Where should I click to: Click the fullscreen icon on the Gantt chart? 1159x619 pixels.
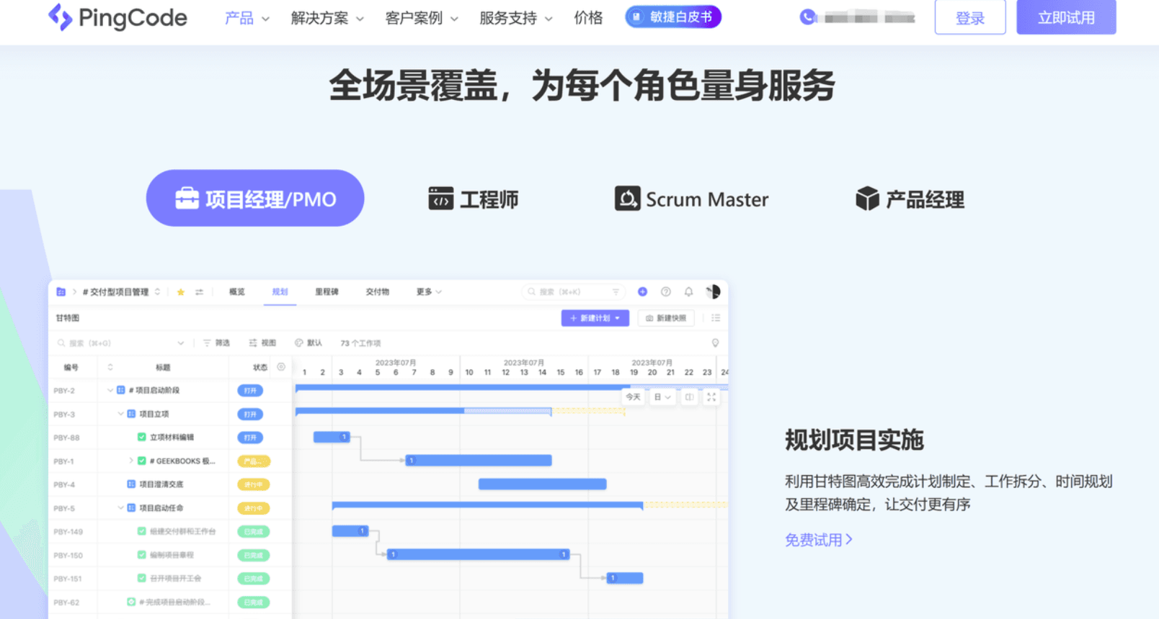pyautogui.click(x=711, y=397)
